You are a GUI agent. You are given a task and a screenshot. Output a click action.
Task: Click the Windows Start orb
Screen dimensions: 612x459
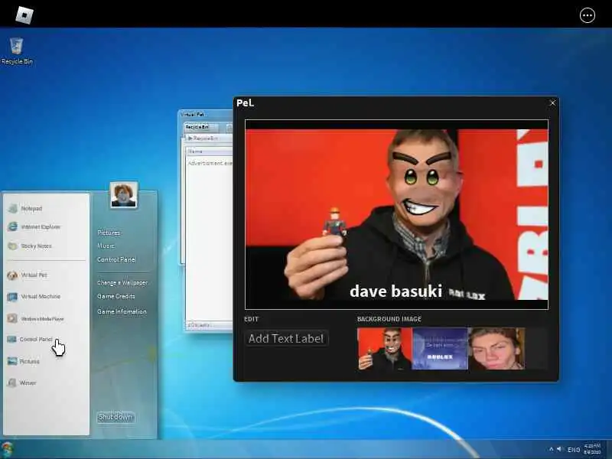pos(7,449)
